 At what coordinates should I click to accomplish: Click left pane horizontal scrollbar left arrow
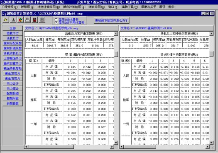(26, 147)
